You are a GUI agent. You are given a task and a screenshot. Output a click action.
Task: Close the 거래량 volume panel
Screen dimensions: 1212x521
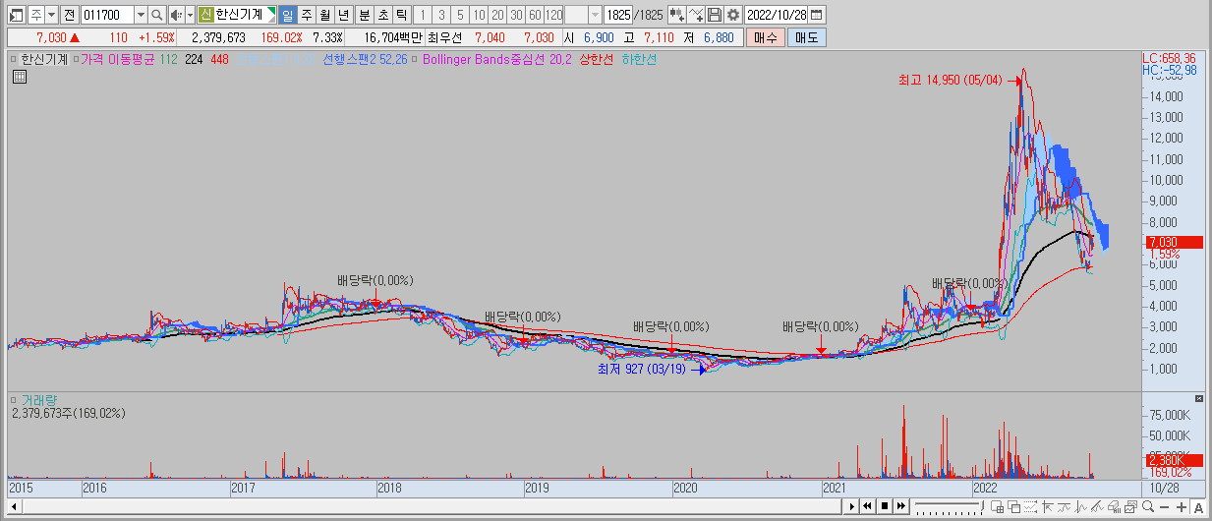click(x=1198, y=398)
